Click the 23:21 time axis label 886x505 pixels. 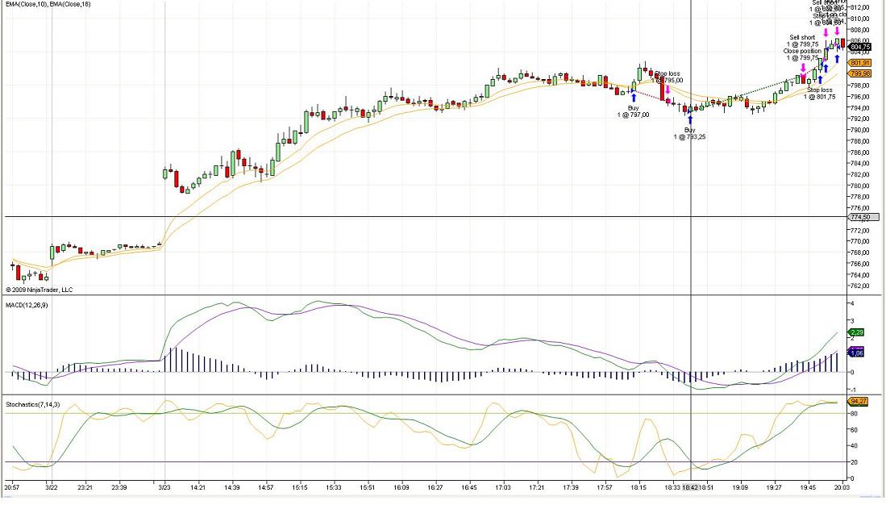(85, 487)
